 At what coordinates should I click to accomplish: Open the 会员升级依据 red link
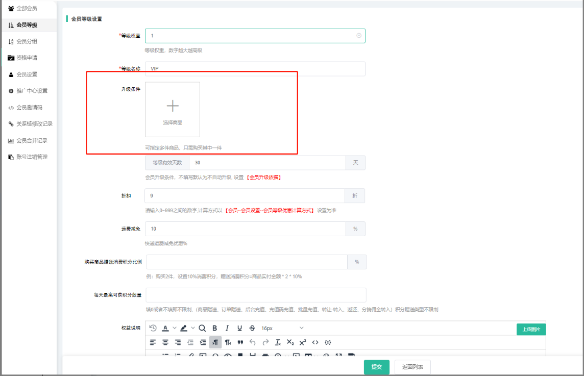264,178
